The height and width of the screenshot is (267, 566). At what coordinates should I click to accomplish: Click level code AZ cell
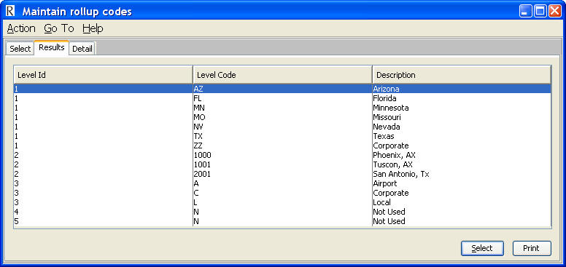tap(283, 89)
